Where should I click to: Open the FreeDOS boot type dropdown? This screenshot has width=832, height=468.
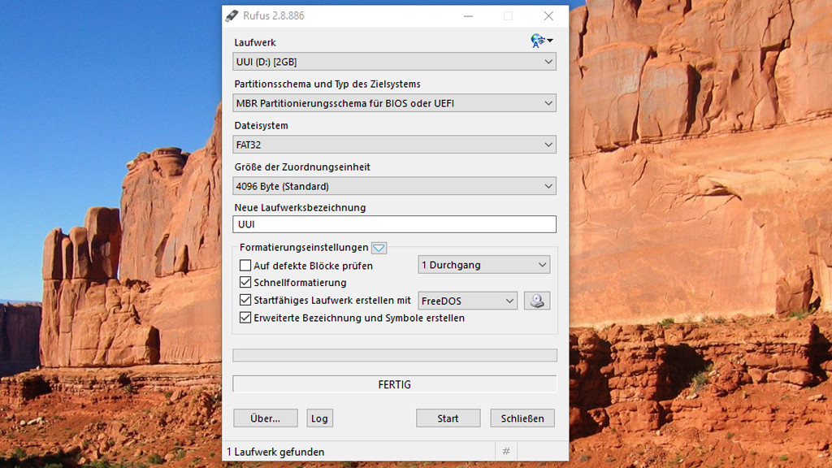(467, 301)
